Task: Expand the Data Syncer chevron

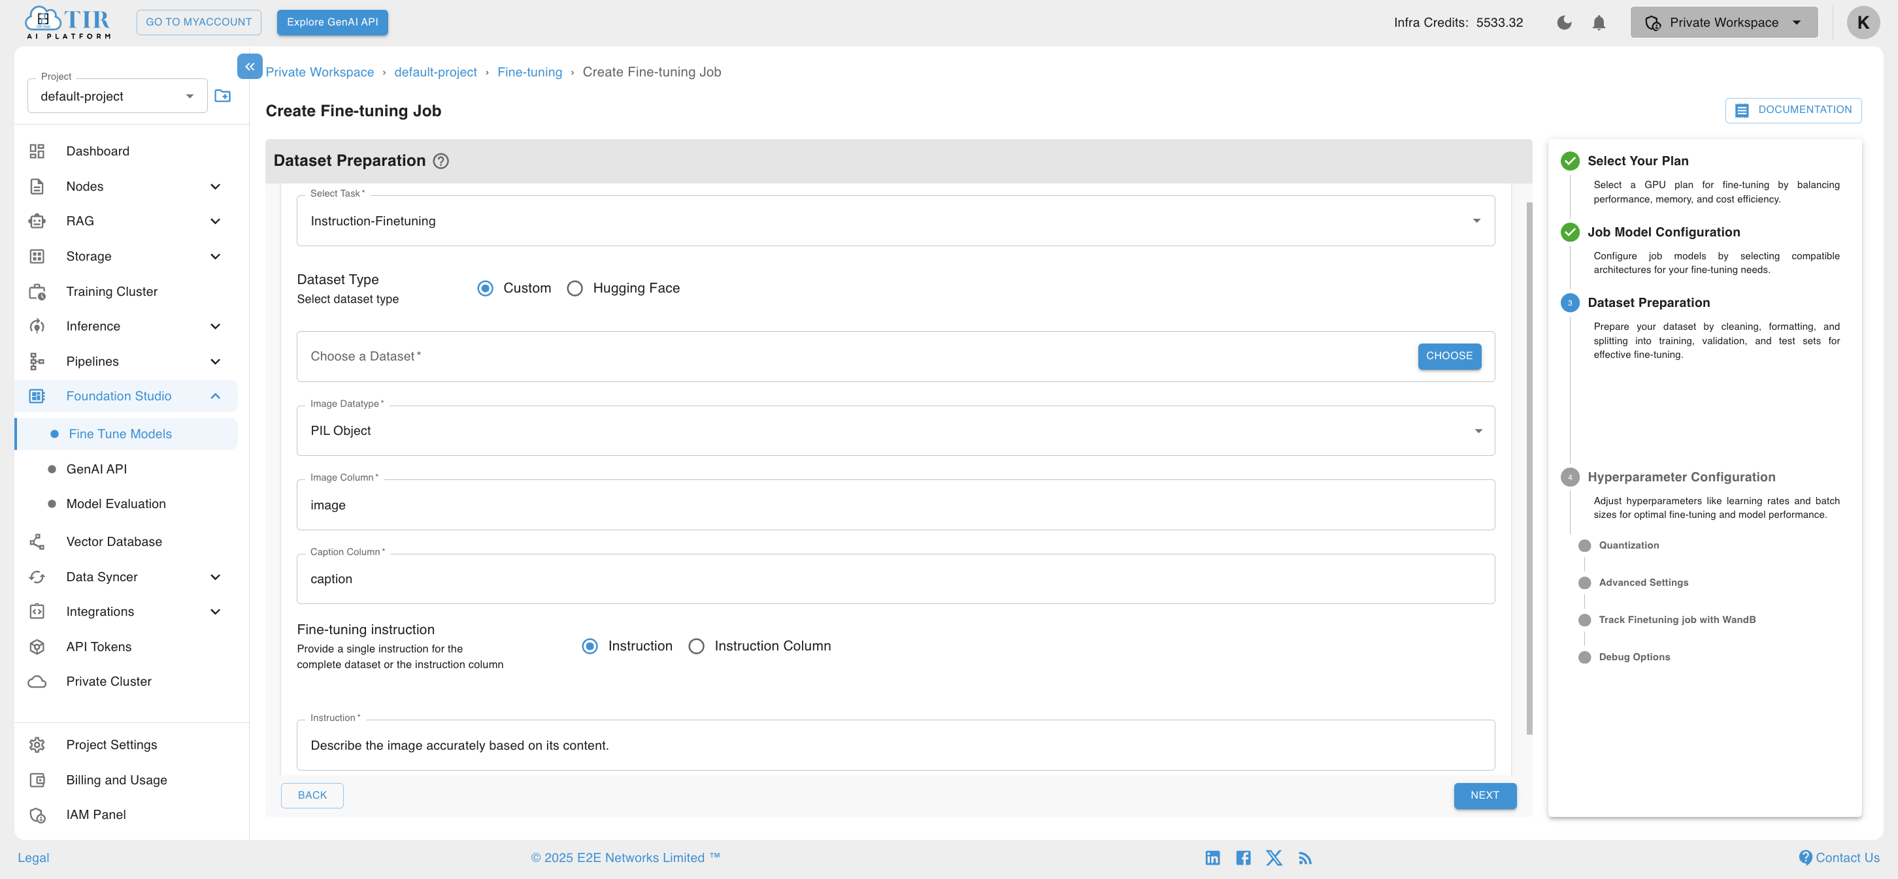Action: [215, 577]
